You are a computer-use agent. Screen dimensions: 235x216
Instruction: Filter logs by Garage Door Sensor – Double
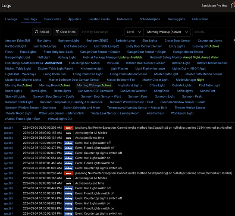coord(100,52)
